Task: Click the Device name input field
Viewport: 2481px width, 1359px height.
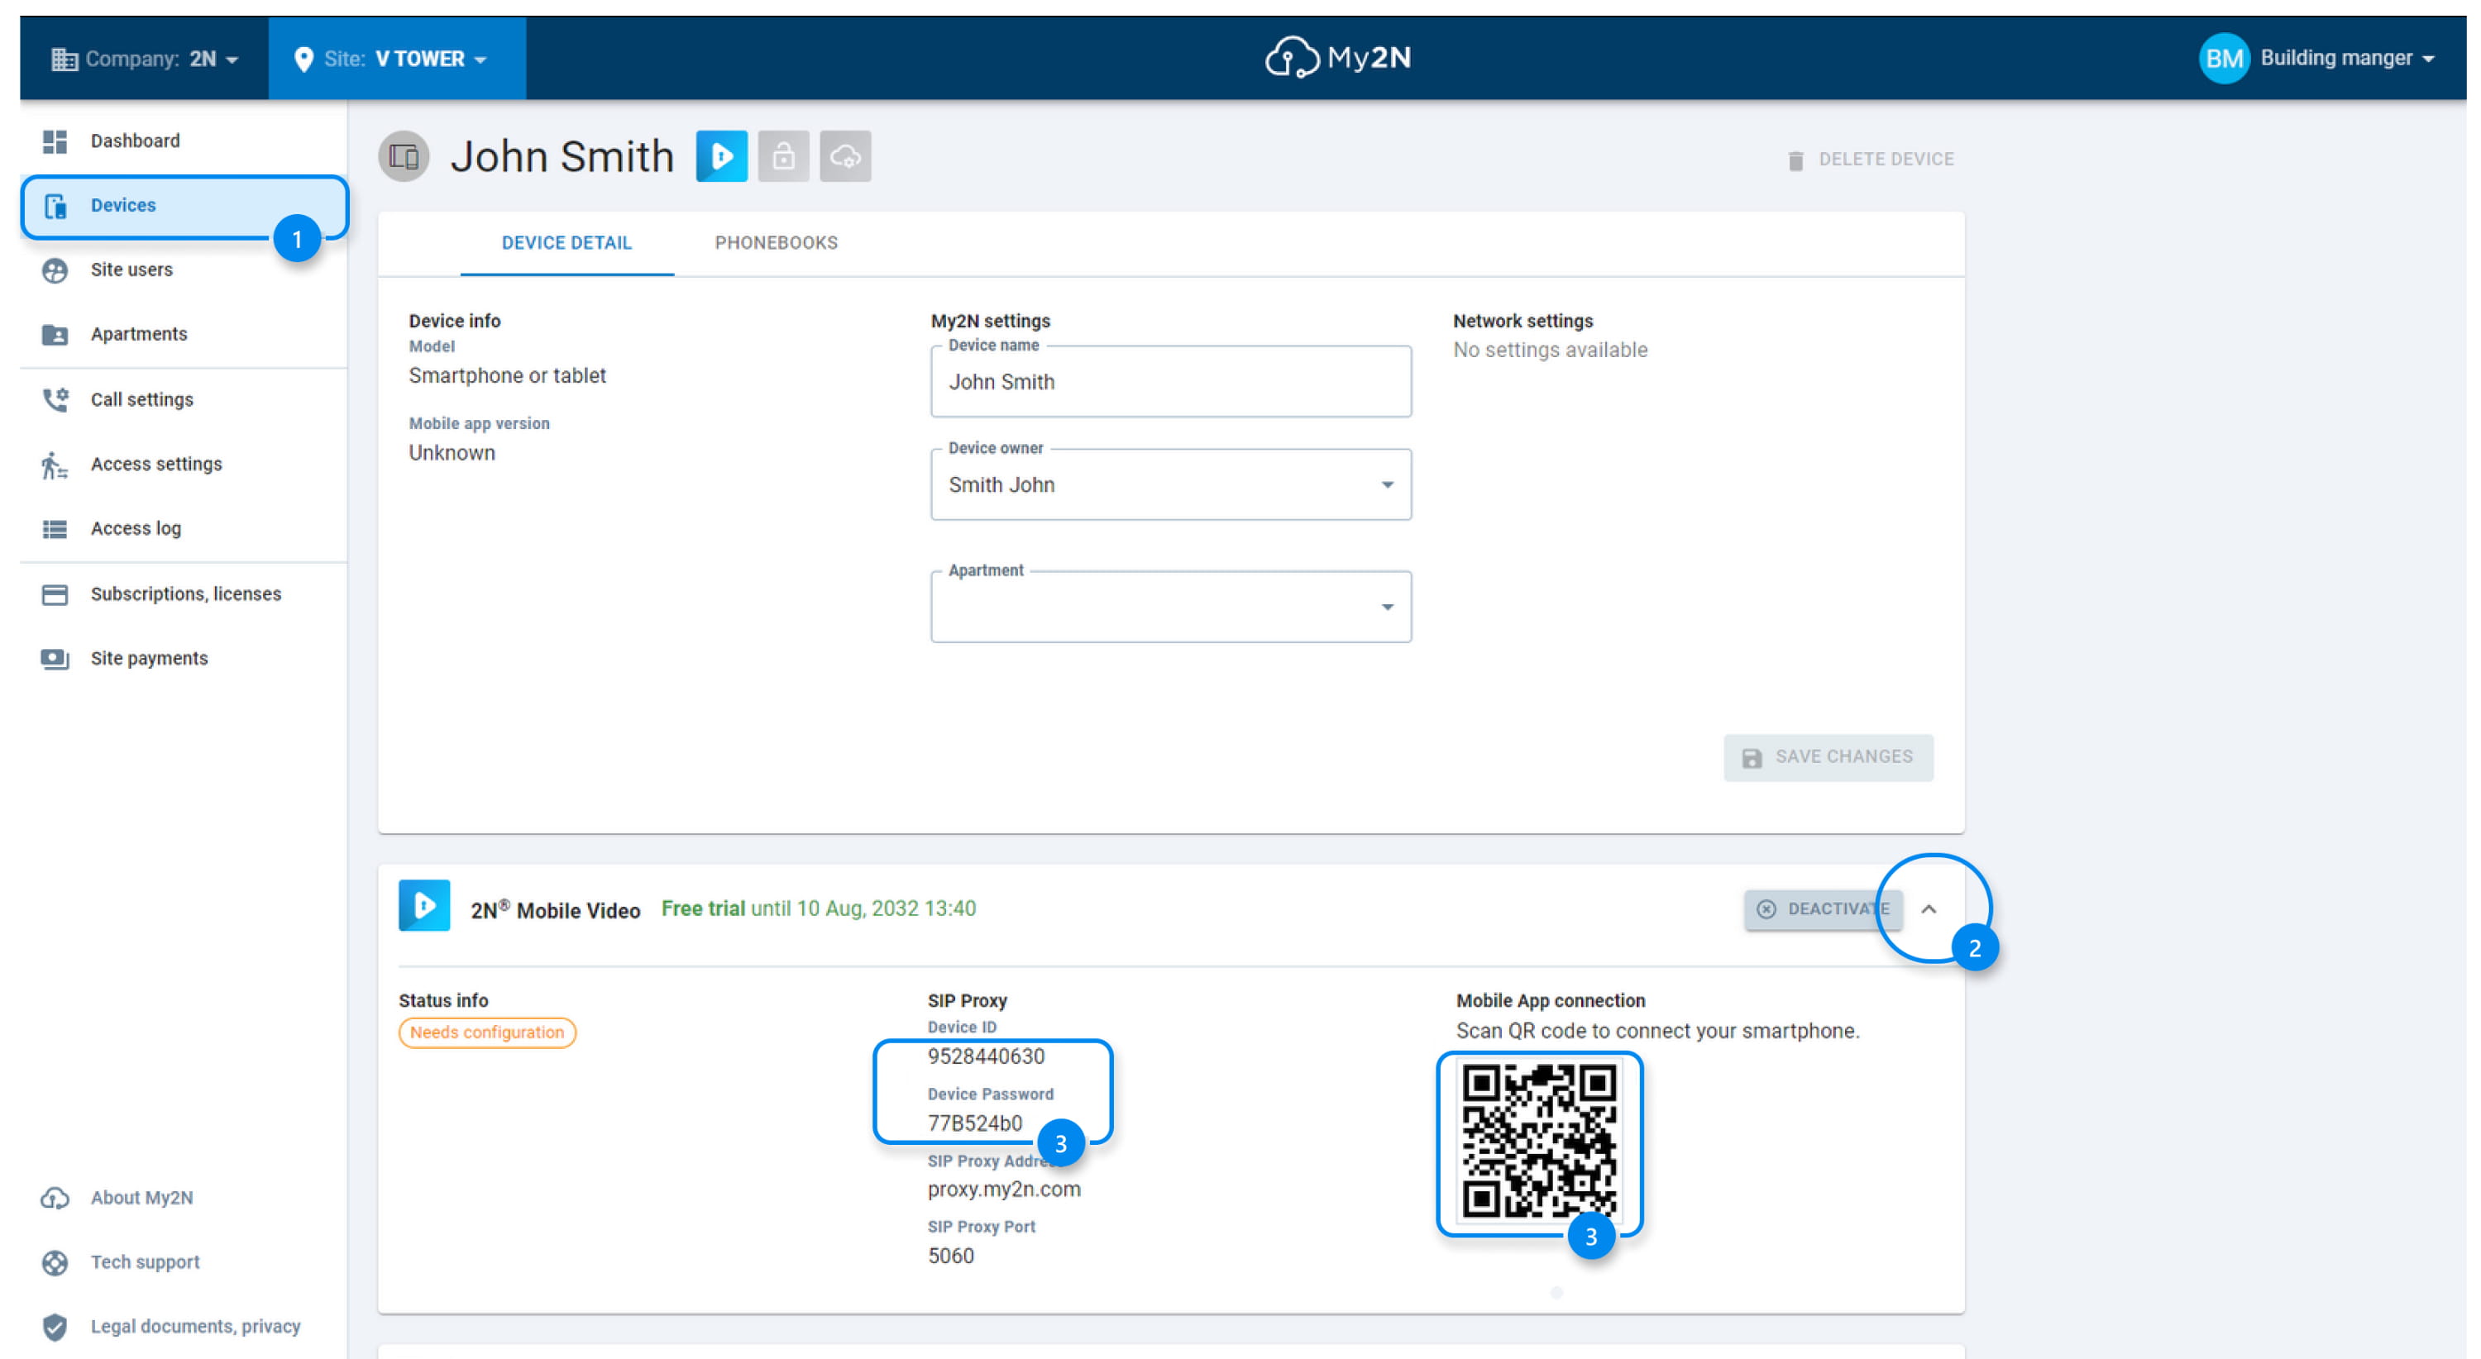Action: tap(1170, 382)
